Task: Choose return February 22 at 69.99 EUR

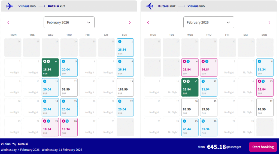Action: click(265, 107)
